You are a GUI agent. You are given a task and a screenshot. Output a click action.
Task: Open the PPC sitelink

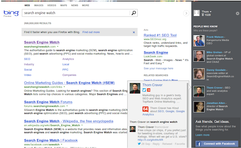pos(65,70)
